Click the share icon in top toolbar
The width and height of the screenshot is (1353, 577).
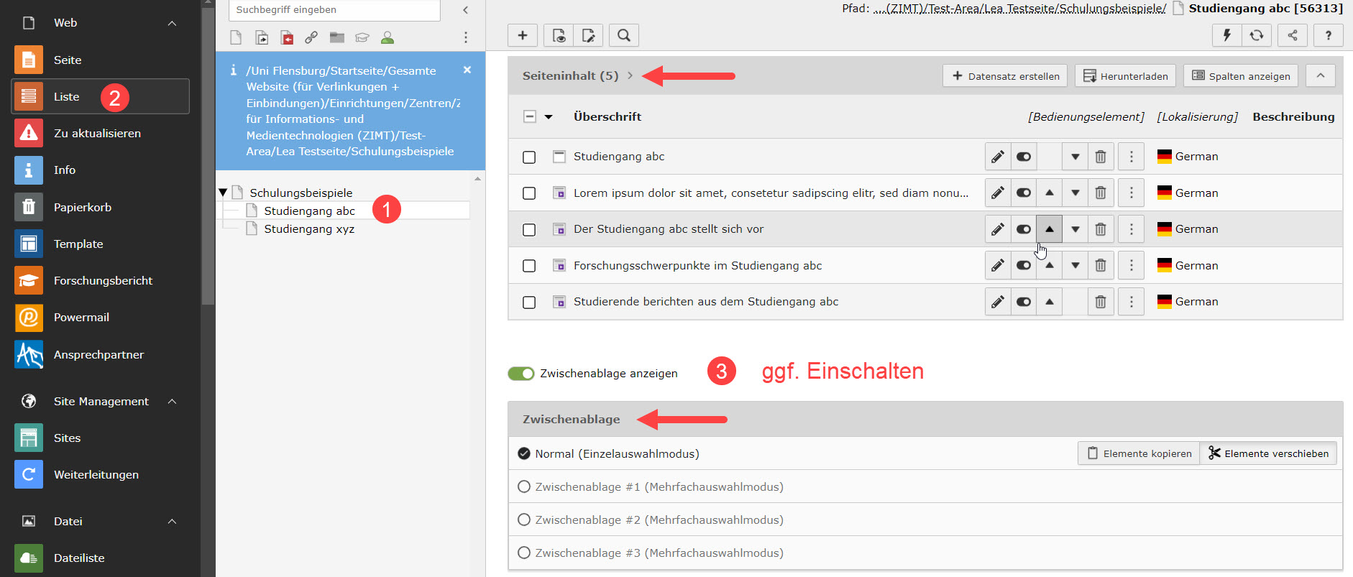click(x=1292, y=35)
